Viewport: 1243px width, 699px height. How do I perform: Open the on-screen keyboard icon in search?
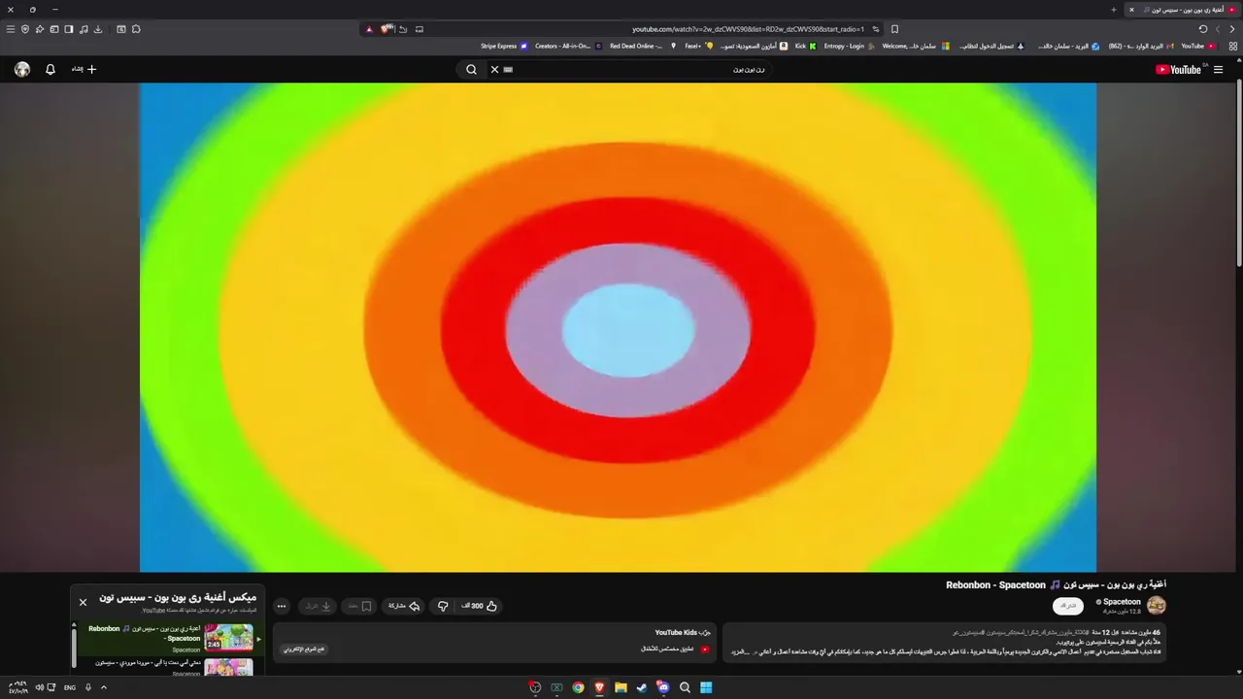pyautogui.click(x=508, y=70)
